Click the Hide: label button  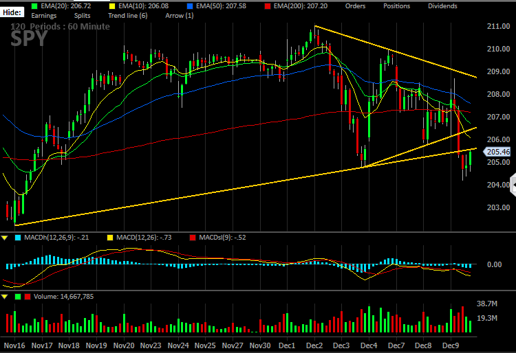tap(12, 12)
